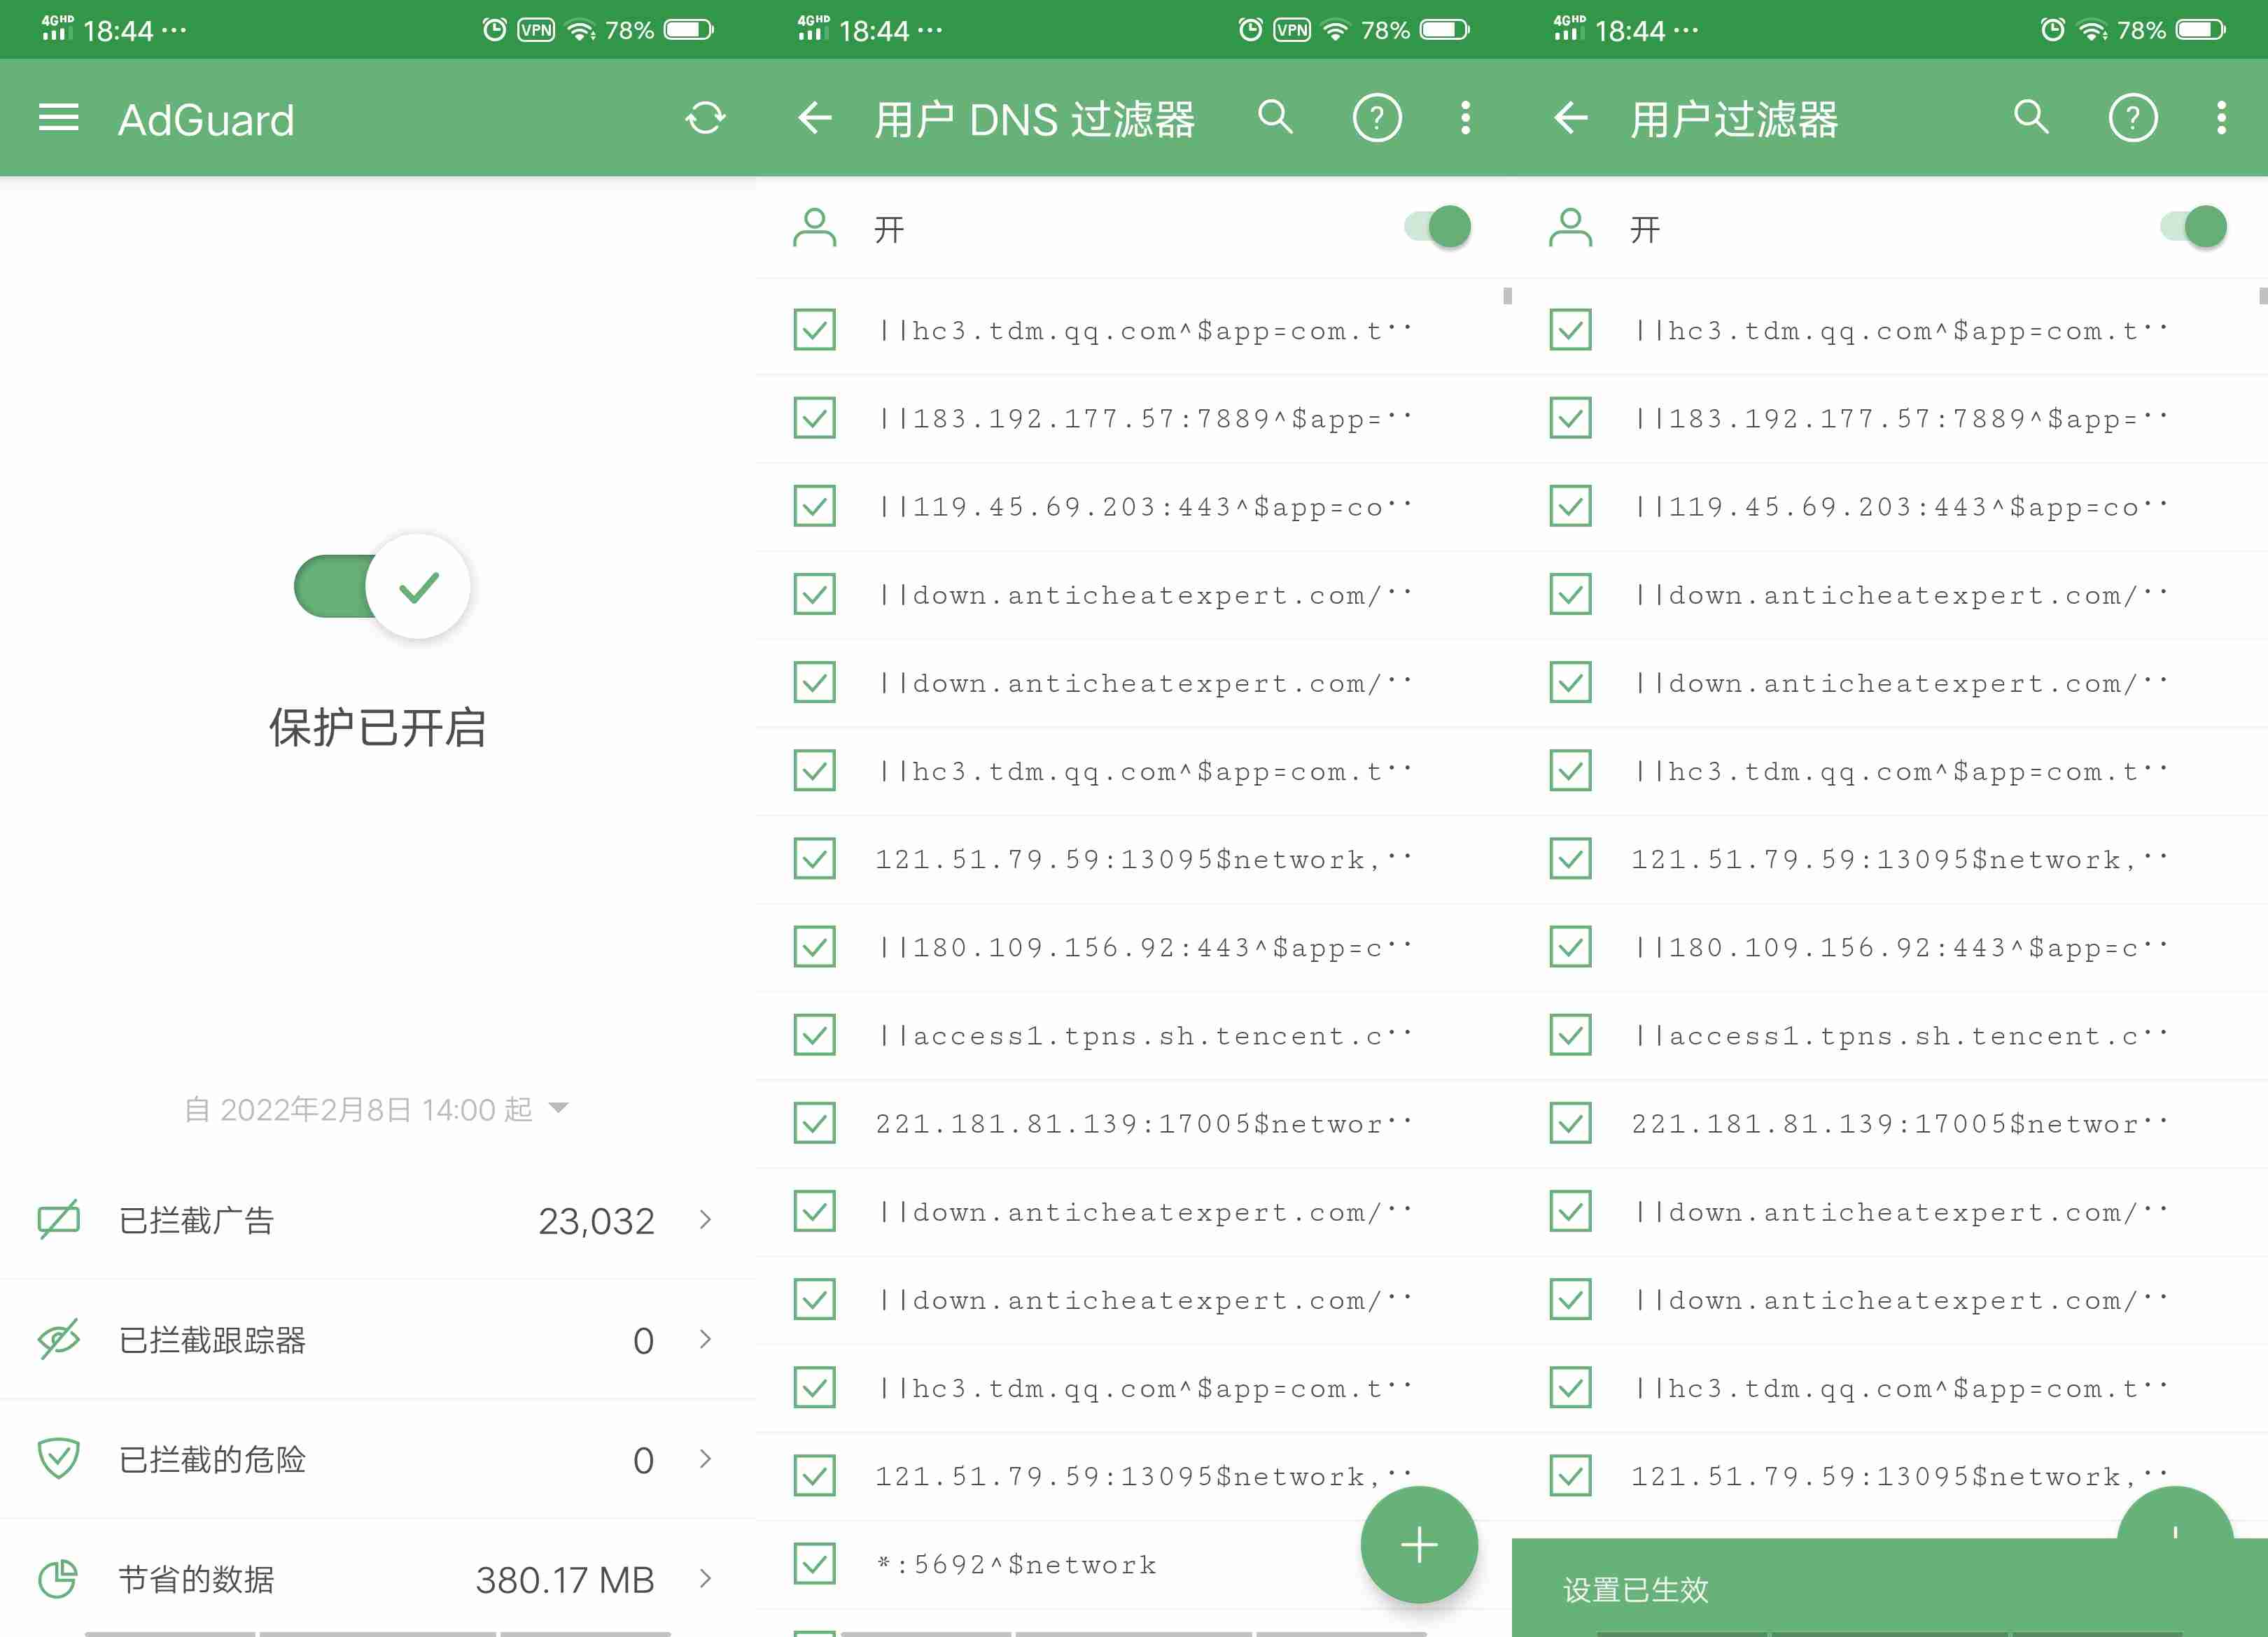Uncheck ||access1.tpns.sh.tencent rule in DNS filter

[x=814, y=1035]
